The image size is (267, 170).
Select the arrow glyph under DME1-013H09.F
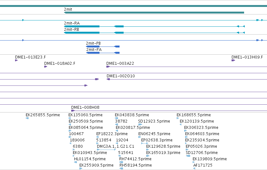(233, 60)
